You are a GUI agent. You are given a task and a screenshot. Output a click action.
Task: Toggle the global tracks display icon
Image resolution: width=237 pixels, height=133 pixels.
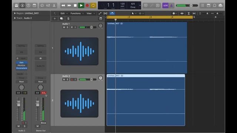[x=101, y=18]
